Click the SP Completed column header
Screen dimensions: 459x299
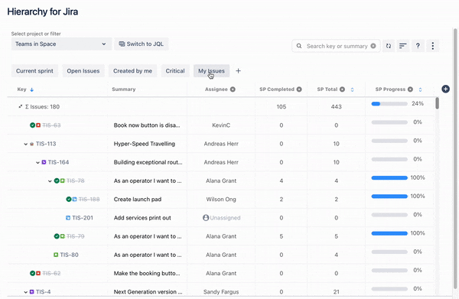[x=277, y=89]
